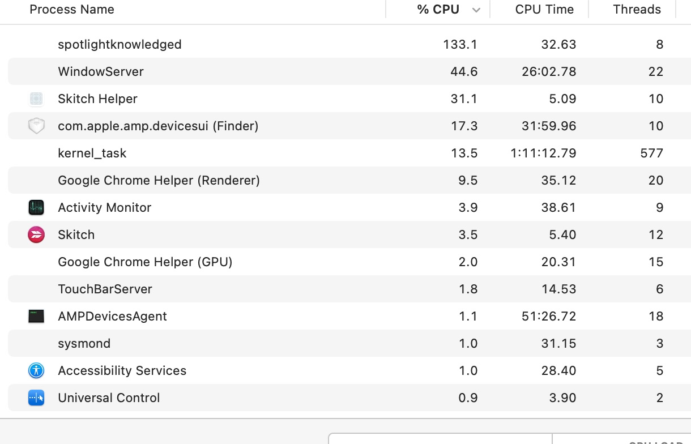Click the Activity Monitor app icon
This screenshot has width=691, height=444.
coord(36,207)
